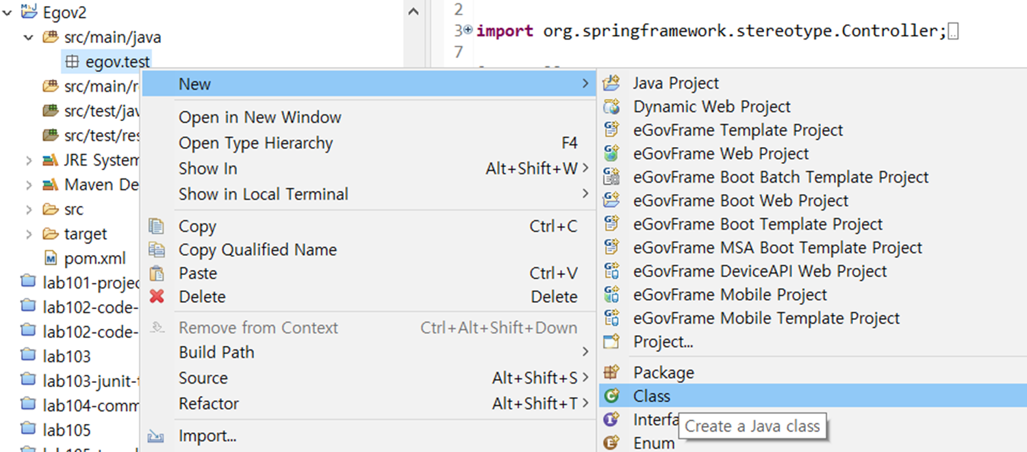Click the Copy Qualified Name icon

(x=157, y=250)
